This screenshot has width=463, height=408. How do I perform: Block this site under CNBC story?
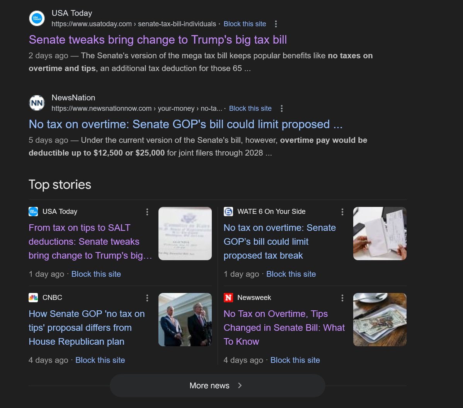pos(100,360)
